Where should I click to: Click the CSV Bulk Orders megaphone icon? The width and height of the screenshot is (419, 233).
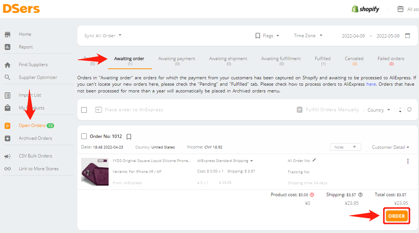click(8, 156)
